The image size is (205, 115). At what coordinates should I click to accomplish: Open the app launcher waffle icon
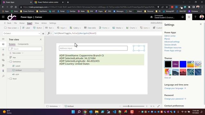coord(3,17)
